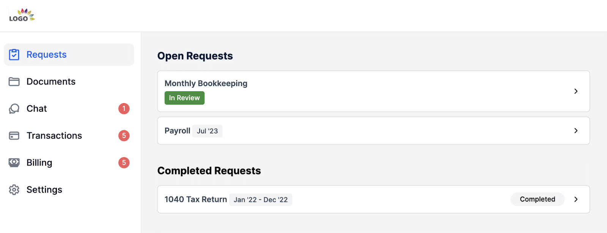Click the Chat notification badge showing 1

(x=124, y=108)
